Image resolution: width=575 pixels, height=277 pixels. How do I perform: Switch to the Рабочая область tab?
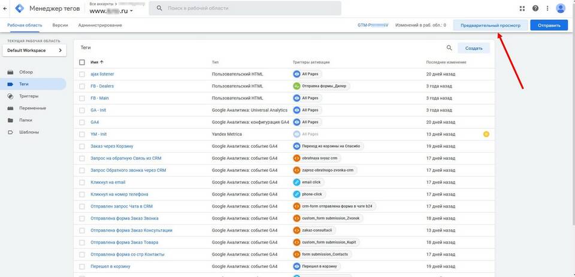pyautogui.click(x=25, y=25)
